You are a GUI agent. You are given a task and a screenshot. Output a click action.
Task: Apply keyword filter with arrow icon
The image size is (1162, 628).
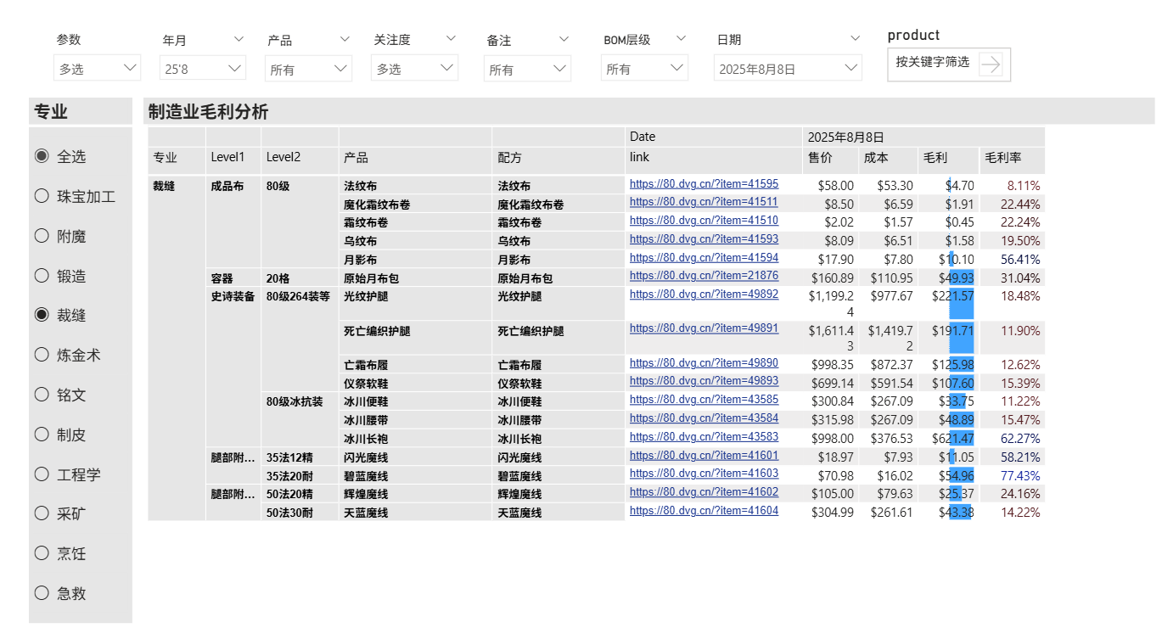coord(991,64)
